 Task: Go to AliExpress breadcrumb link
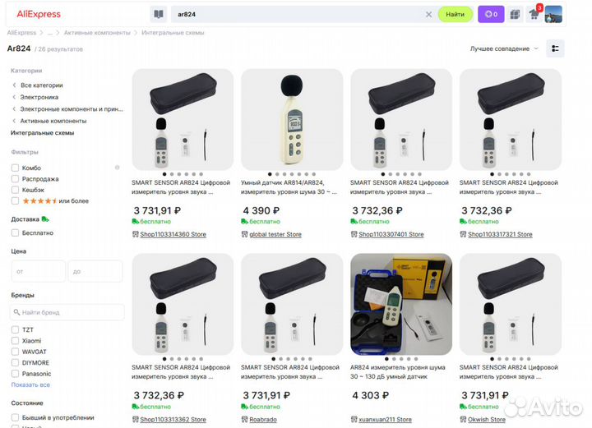point(21,33)
